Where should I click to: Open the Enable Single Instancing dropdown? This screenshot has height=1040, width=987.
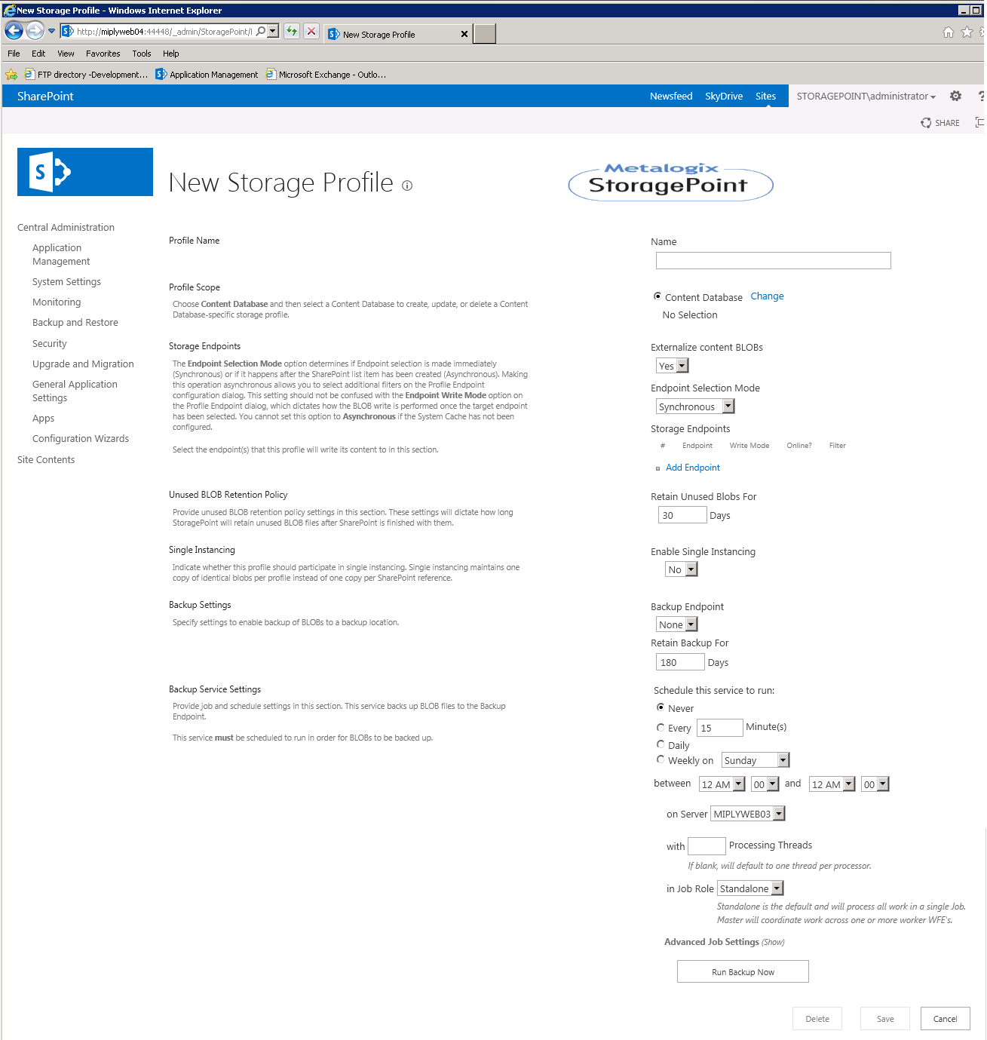[682, 569]
